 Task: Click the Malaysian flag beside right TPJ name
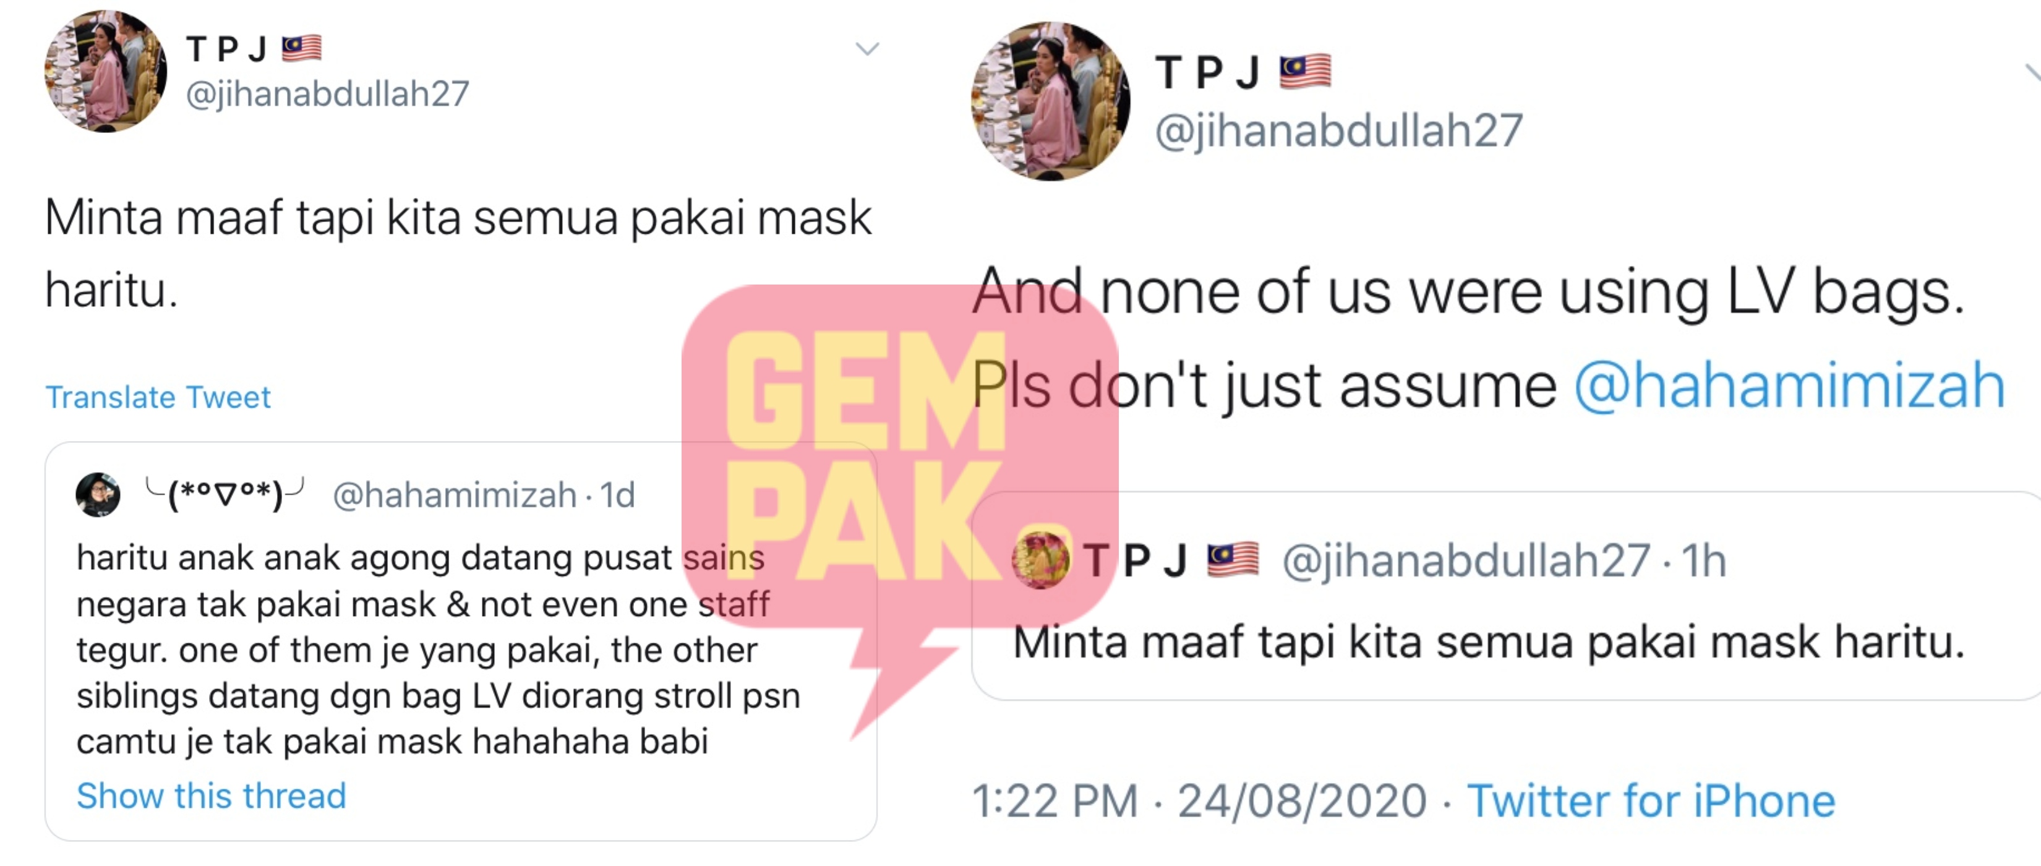coord(1306,71)
